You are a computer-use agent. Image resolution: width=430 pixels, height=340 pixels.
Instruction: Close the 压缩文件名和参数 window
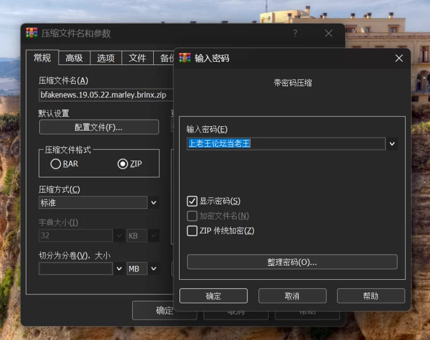[328, 33]
